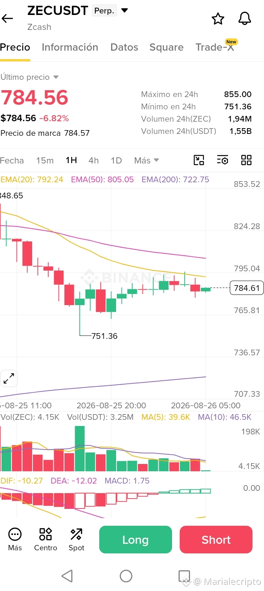Open the Información tab

point(70,47)
